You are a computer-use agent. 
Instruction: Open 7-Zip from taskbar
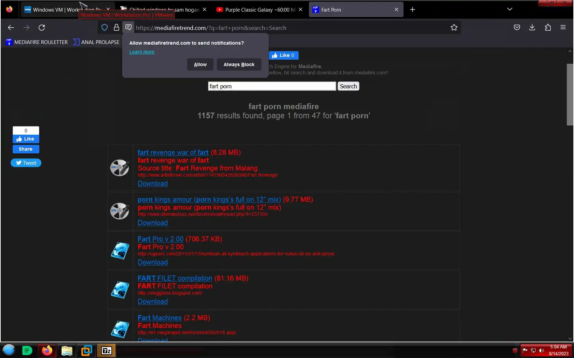pos(107,350)
